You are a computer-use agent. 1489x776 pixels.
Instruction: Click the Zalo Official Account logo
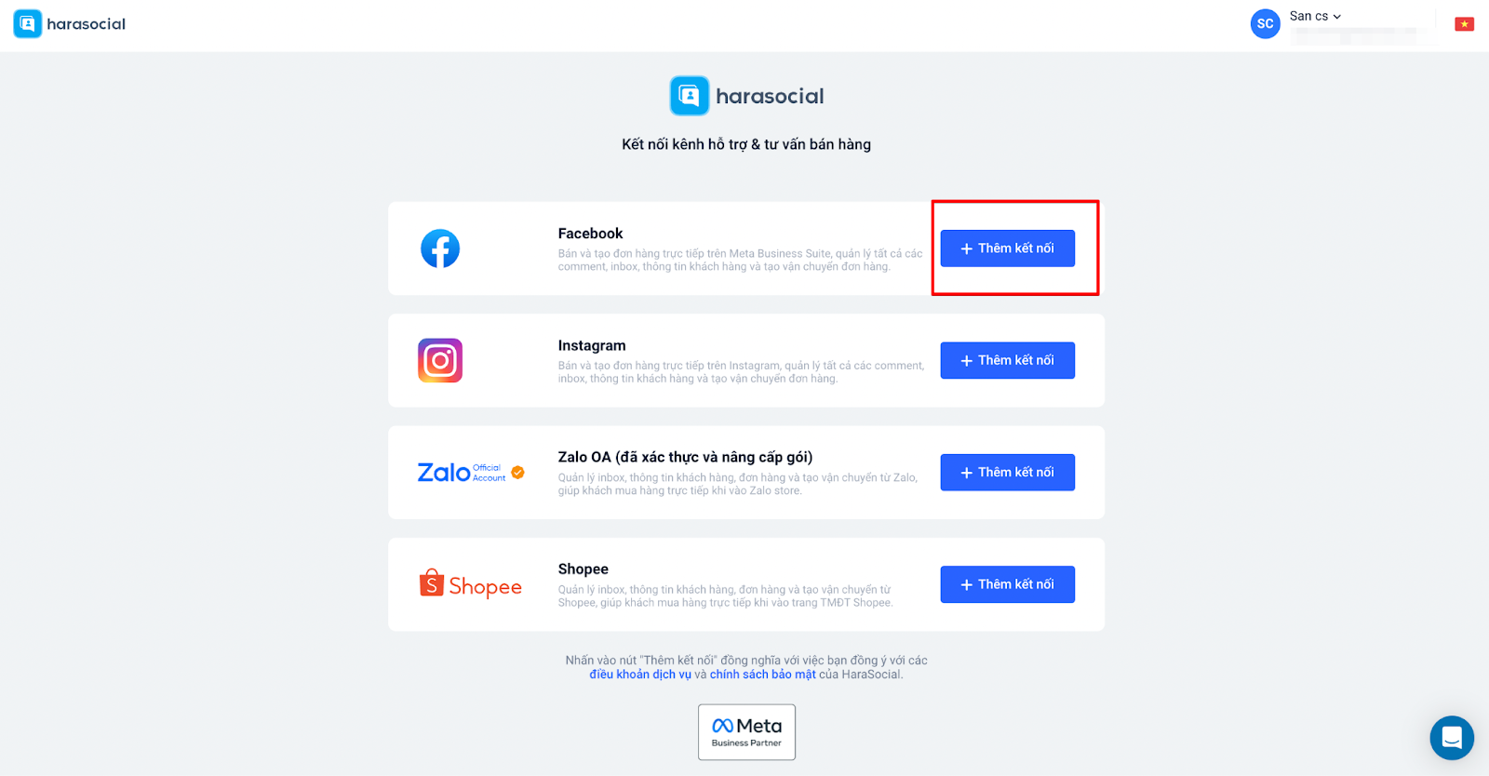[x=470, y=473]
